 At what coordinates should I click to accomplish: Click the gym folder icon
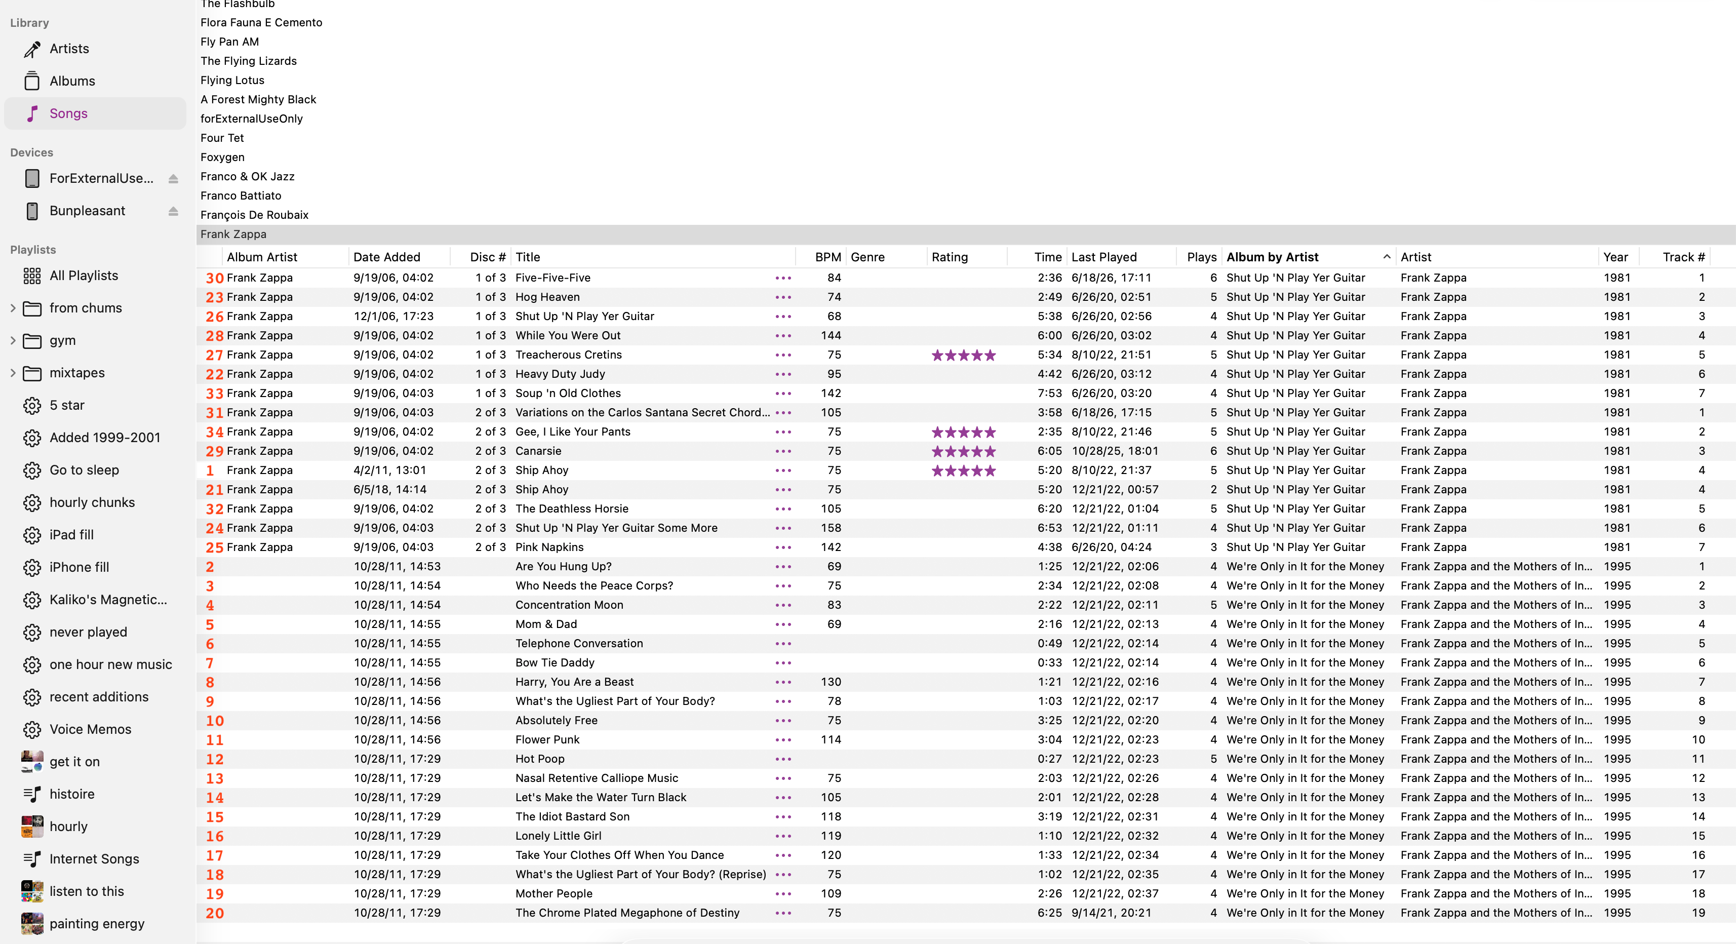[x=32, y=341]
